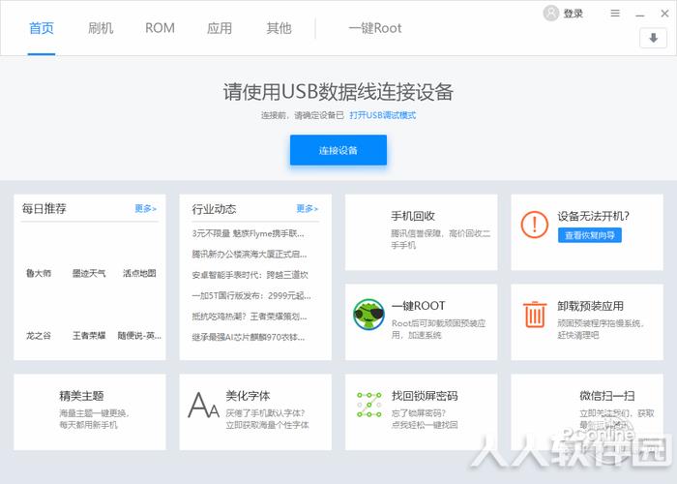Open the 墨迹天气 recommended app
The width and height of the screenshot is (677, 484).
click(x=89, y=273)
